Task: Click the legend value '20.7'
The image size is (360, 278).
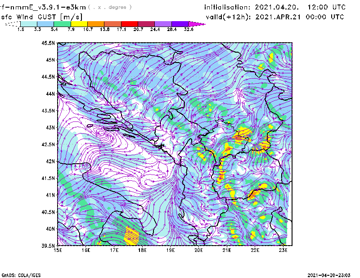Action: 138,29
